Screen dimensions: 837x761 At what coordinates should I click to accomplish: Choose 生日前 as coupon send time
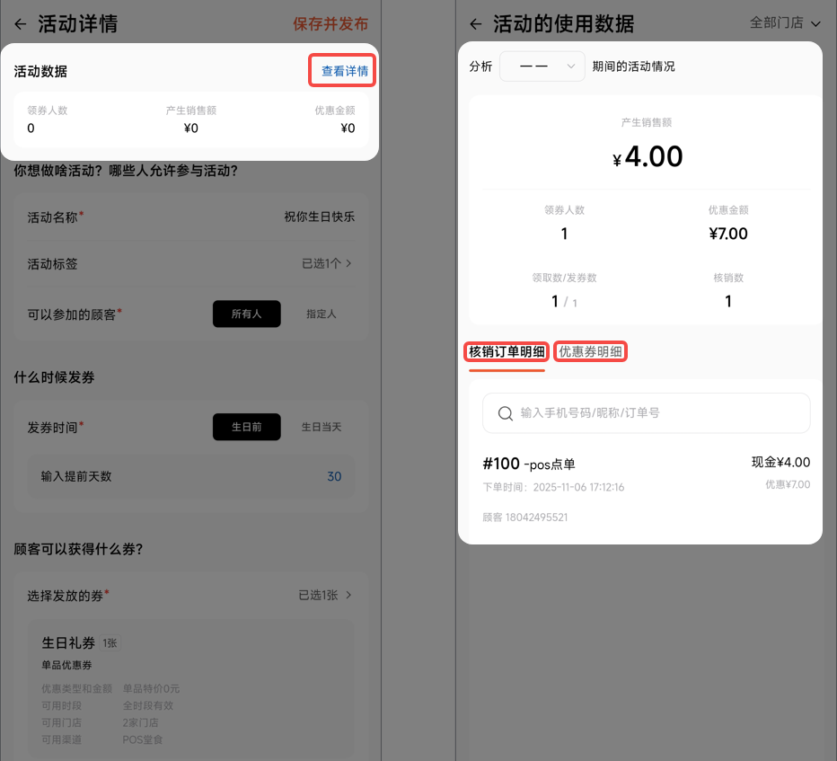pos(247,427)
